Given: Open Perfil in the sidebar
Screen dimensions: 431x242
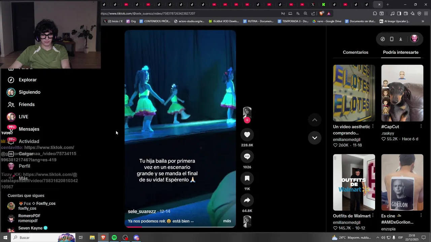Looking at the screenshot, I should [x=19, y=166].
